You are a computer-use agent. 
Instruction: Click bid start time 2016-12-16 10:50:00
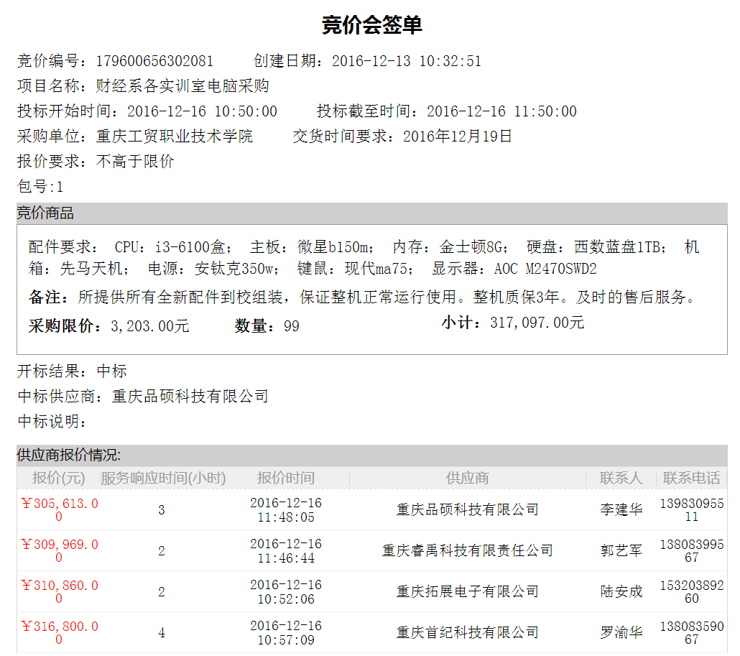202,111
